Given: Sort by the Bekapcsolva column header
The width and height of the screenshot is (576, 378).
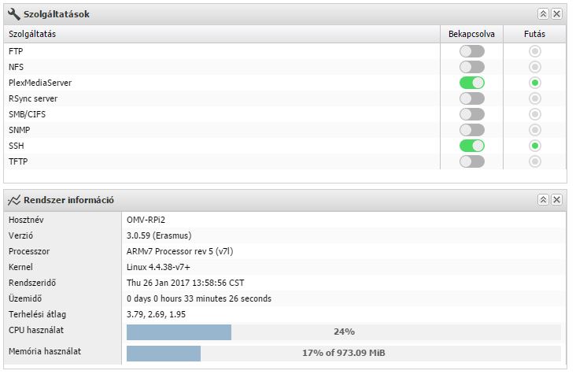Looking at the screenshot, I should click(471, 34).
